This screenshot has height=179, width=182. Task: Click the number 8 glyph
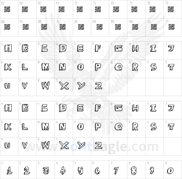pyautogui.click(x=134, y=171)
